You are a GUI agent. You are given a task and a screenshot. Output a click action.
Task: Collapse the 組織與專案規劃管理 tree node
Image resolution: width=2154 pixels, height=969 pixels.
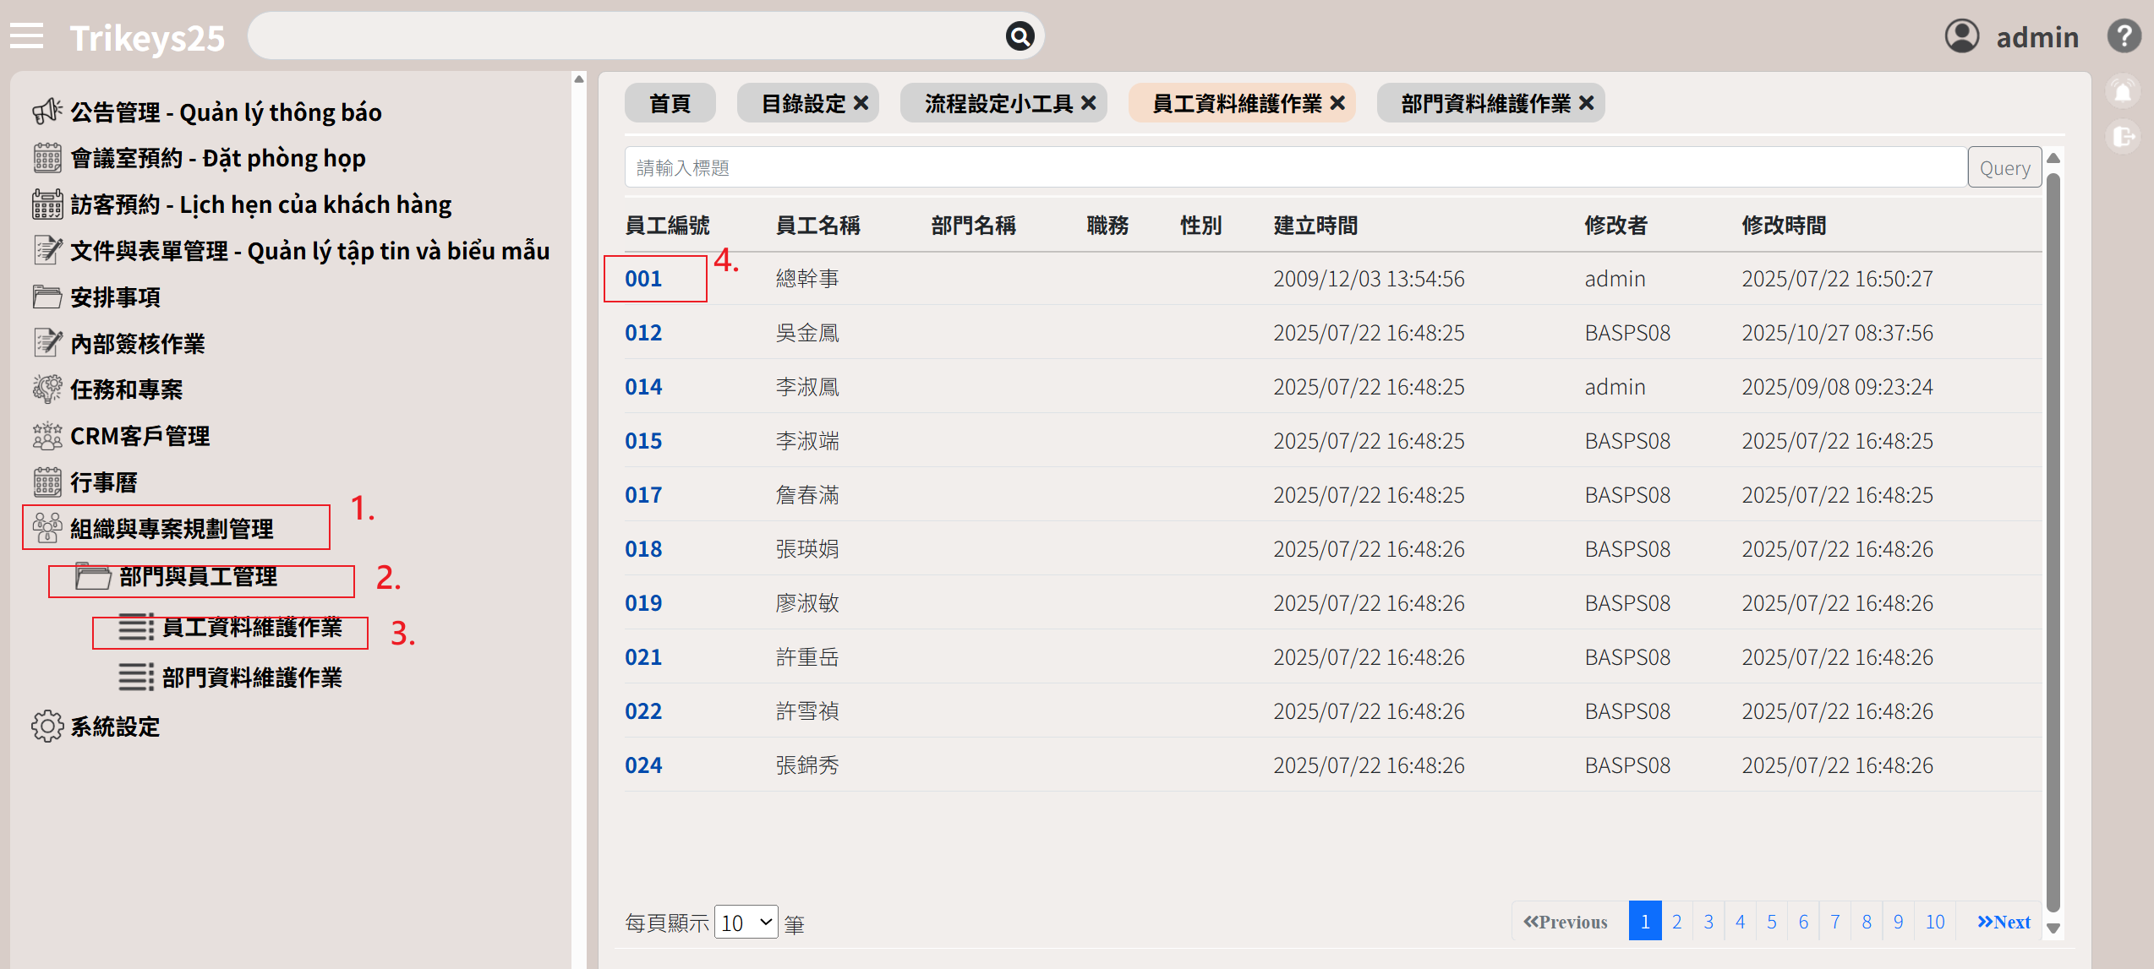pos(171,529)
